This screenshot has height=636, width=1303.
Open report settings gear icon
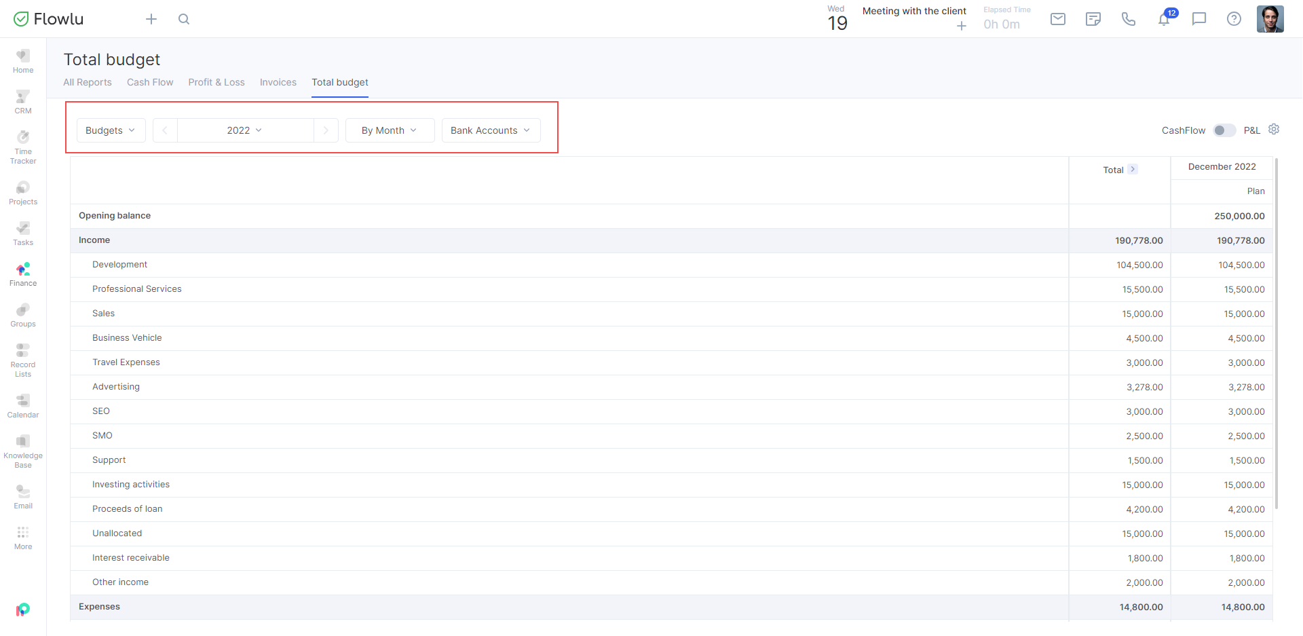pos(1274,129)
